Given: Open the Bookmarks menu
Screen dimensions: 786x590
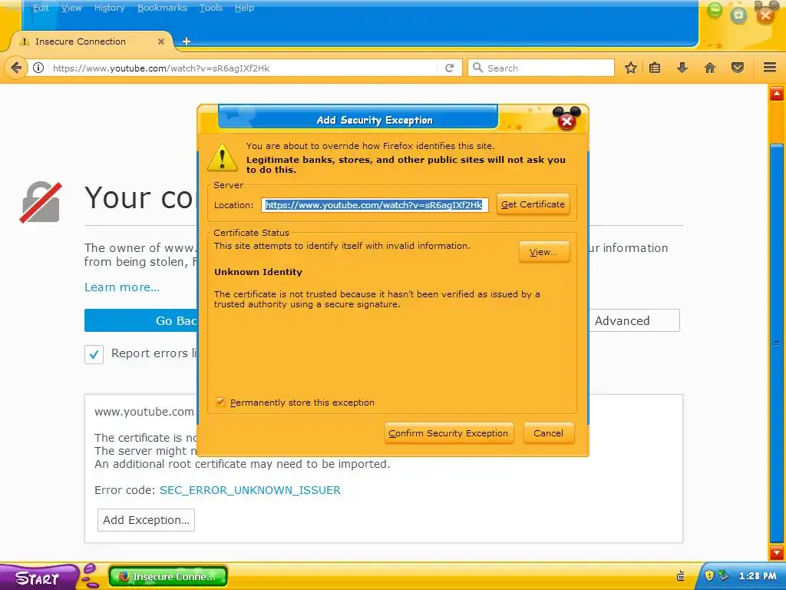Looking at the screenshot, I should click(162, 8).
